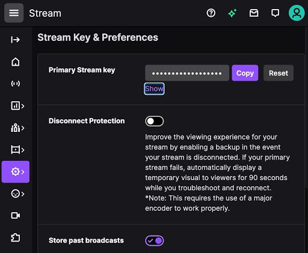
Task: Enable the Disconnect Protection toggle
Action: [155, 121]
